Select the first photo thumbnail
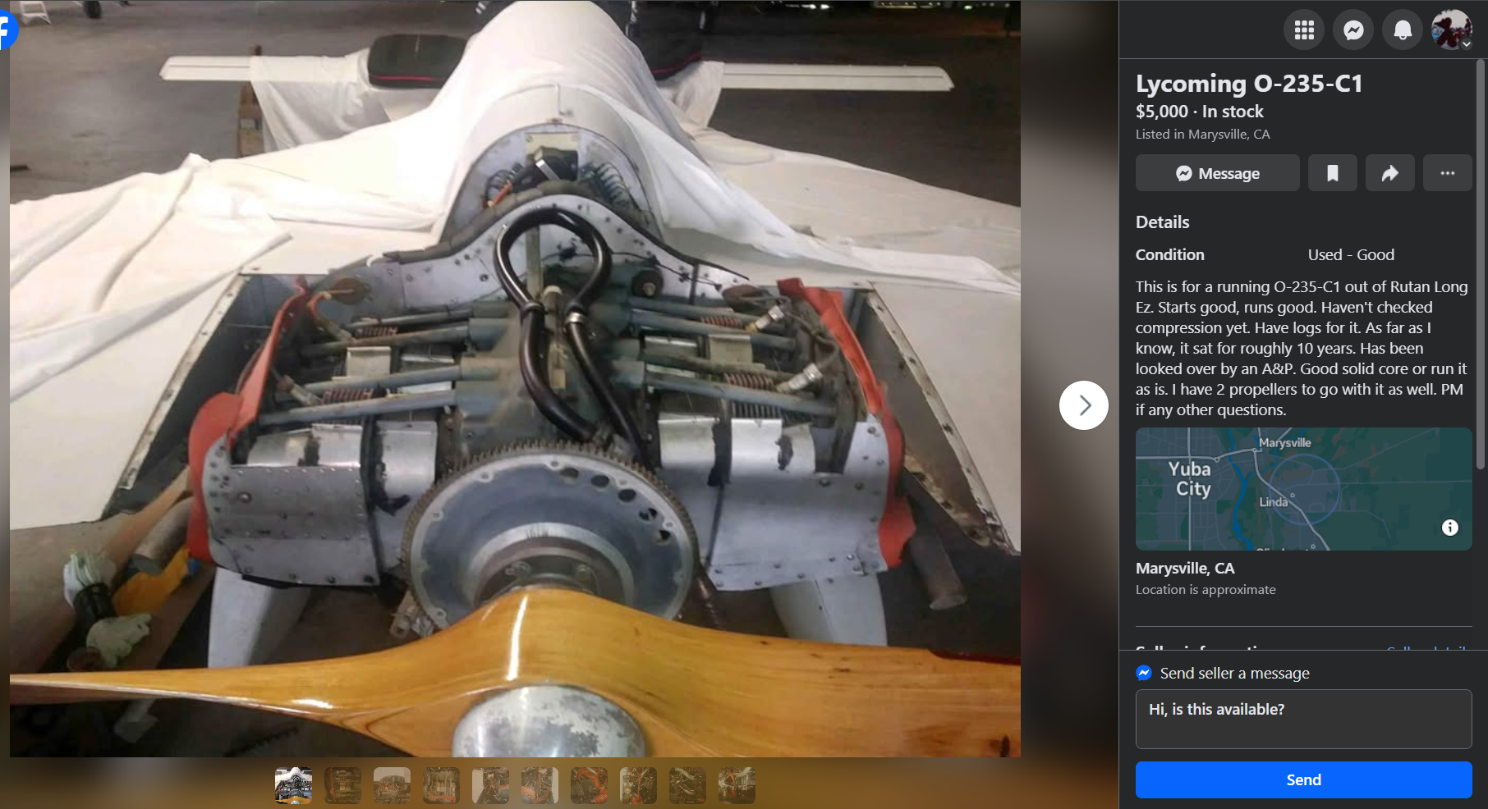Image resolution: width=1488 pixels, height=809 pixels. tap(293, 785)
